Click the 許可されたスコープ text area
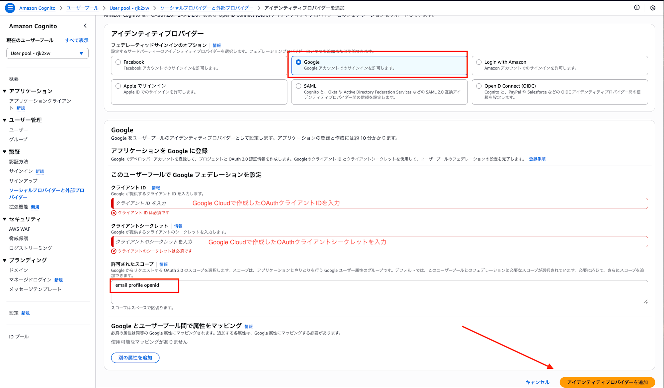The image size is (664, 388). tap(379, 292)
